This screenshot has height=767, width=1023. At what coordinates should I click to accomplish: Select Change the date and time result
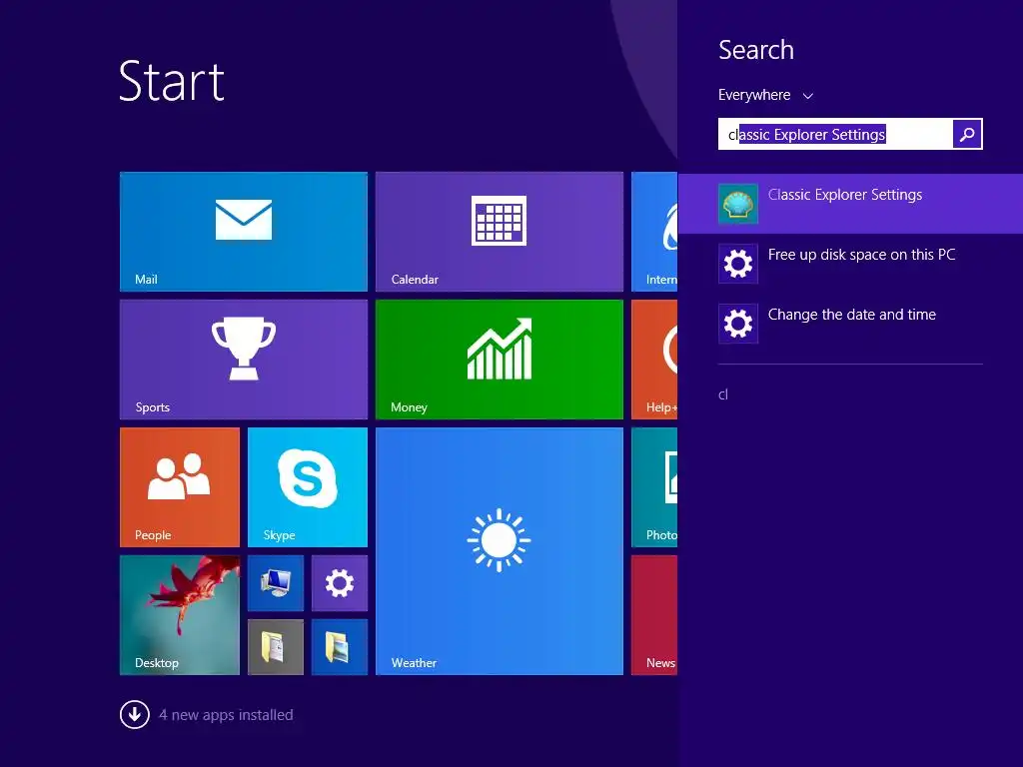(850, 324)
